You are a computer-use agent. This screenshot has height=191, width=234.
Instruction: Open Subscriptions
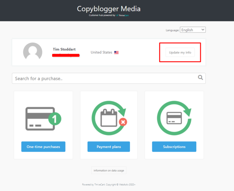coord(174,146)
